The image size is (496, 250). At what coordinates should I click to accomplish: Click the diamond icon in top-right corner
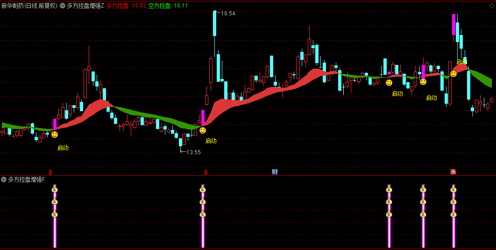coord(492,6)
